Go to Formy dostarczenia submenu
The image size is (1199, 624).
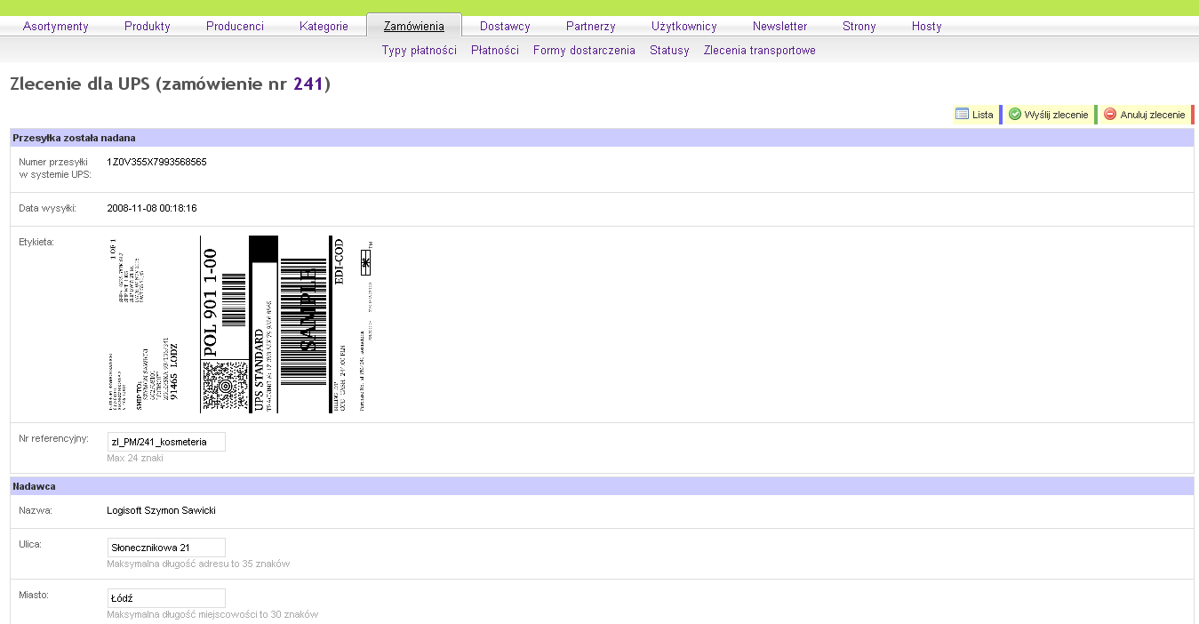point(584,51)
